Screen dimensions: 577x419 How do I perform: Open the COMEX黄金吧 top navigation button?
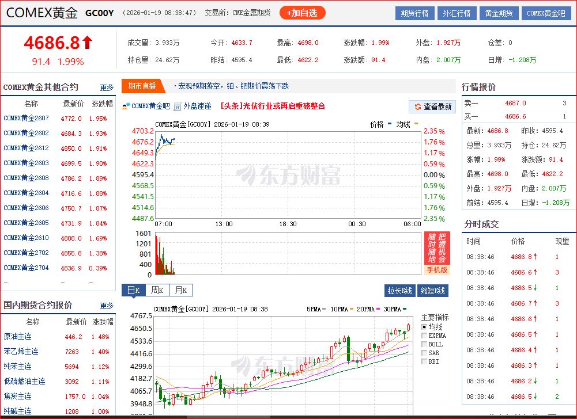546,13
